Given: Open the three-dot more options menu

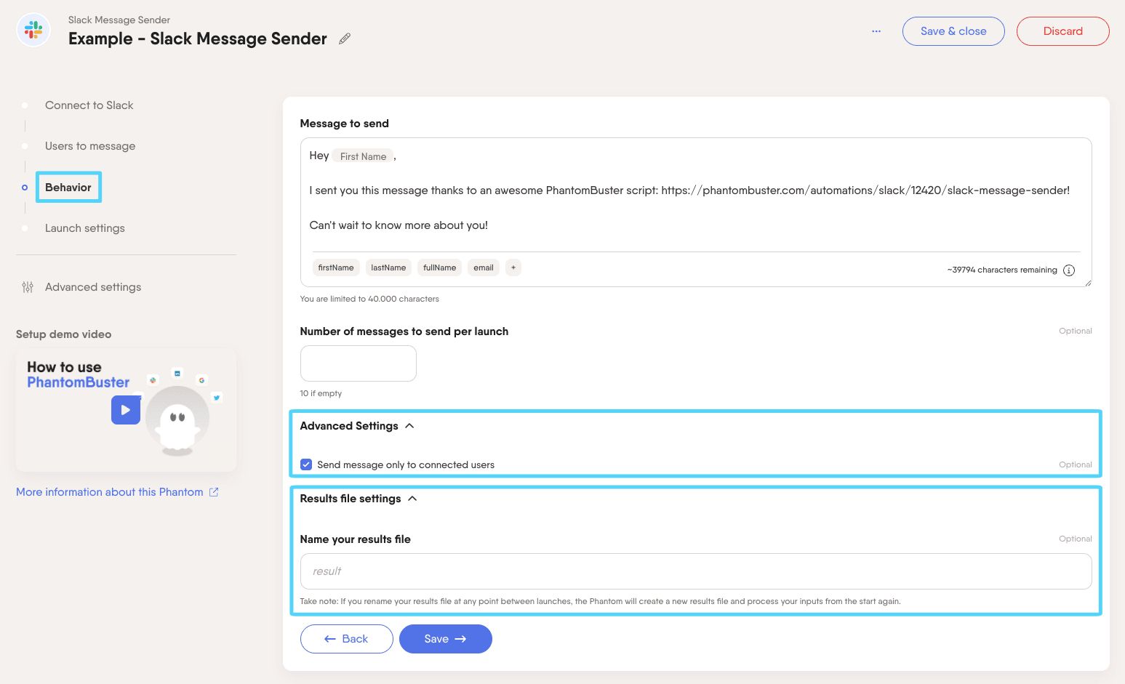Looking at the screenshot, I should coord(876,31).
